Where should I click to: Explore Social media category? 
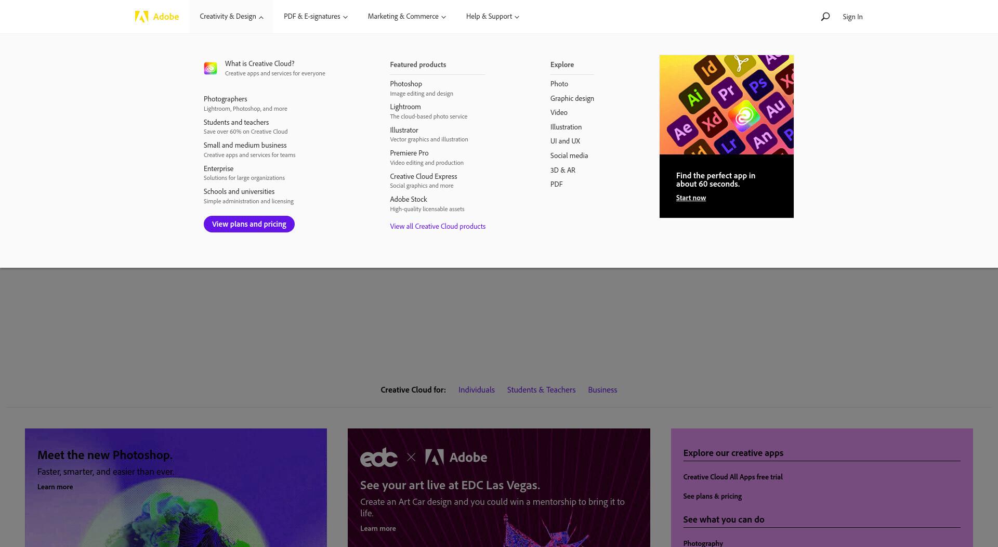569,155
